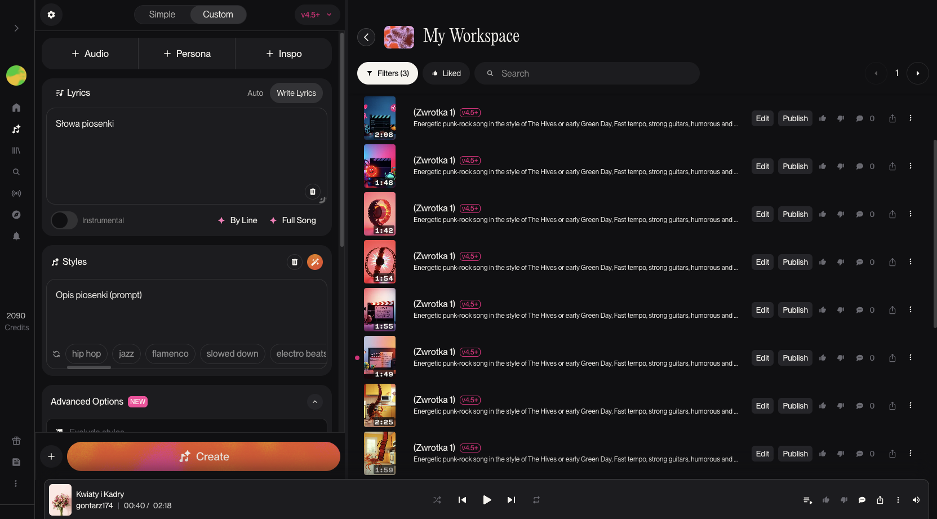Click the magic wand icon in Styles
This screenshot has width=937, height=519.
click(314, 262)
